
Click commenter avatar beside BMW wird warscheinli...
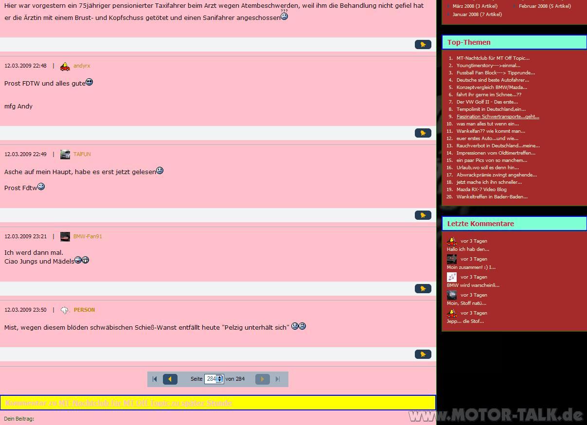(x=452, y=277)
